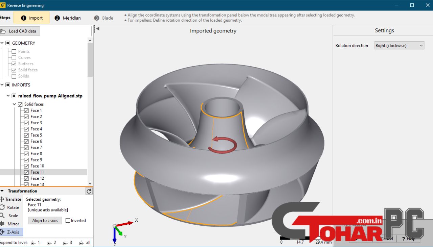Screen dimensions: 433x247
Task: Open the Rotation direction dropdown
Action: click(399, 45)
